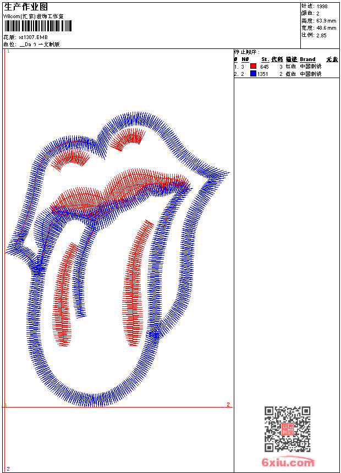Click '中国刺绣' brand in the blue row
Viewport: 341px width, 473px height.
click(311, 74)
